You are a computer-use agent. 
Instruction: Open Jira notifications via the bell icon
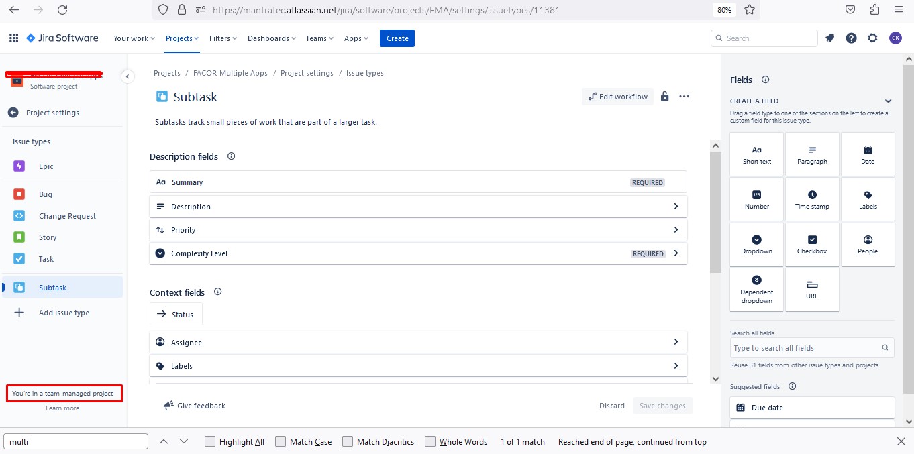click(829, 38)
